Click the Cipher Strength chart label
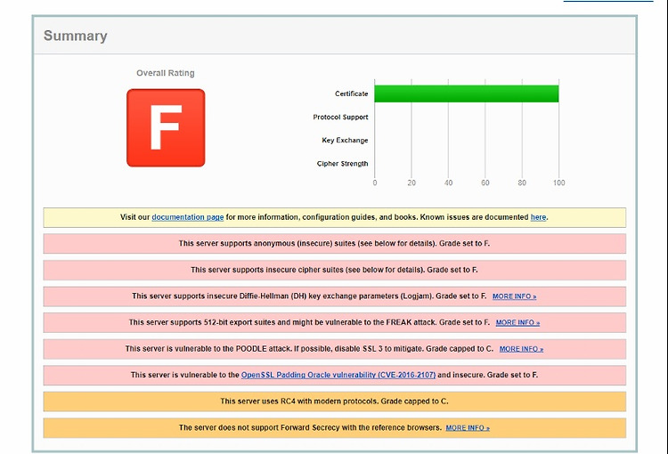 (342, 164)
